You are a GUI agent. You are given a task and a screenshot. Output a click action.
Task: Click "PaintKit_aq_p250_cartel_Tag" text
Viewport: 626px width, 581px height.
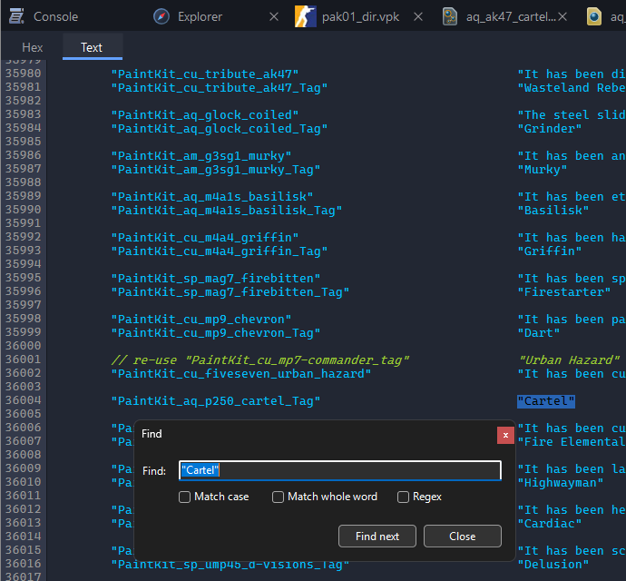216,400
